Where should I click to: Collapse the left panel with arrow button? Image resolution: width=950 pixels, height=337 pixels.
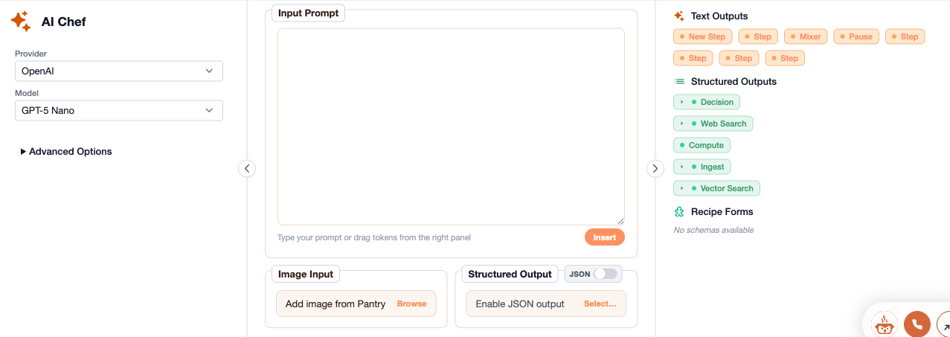(247, 169)
